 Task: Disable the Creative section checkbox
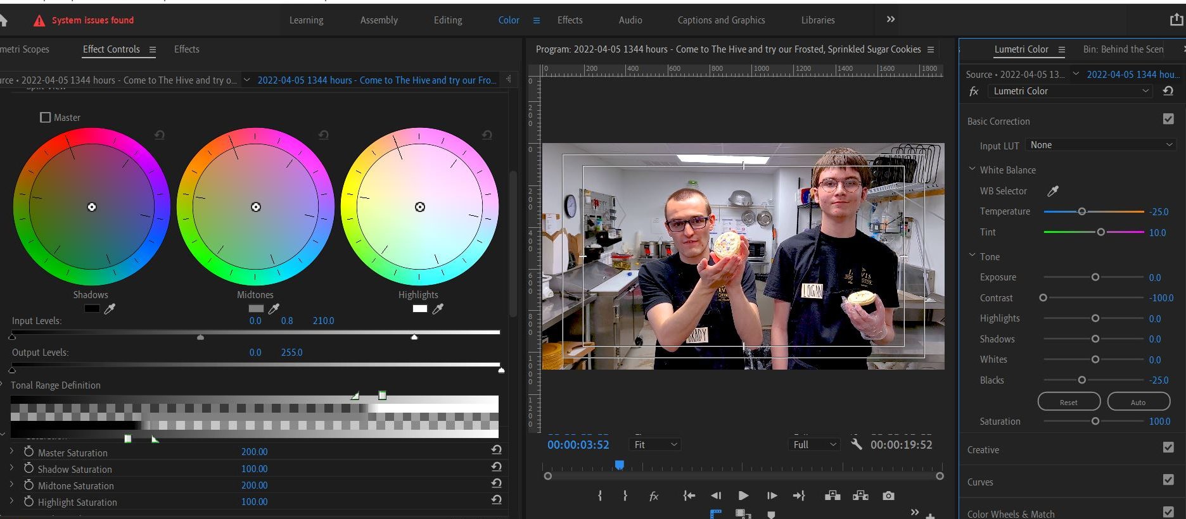coord(1168,447)
